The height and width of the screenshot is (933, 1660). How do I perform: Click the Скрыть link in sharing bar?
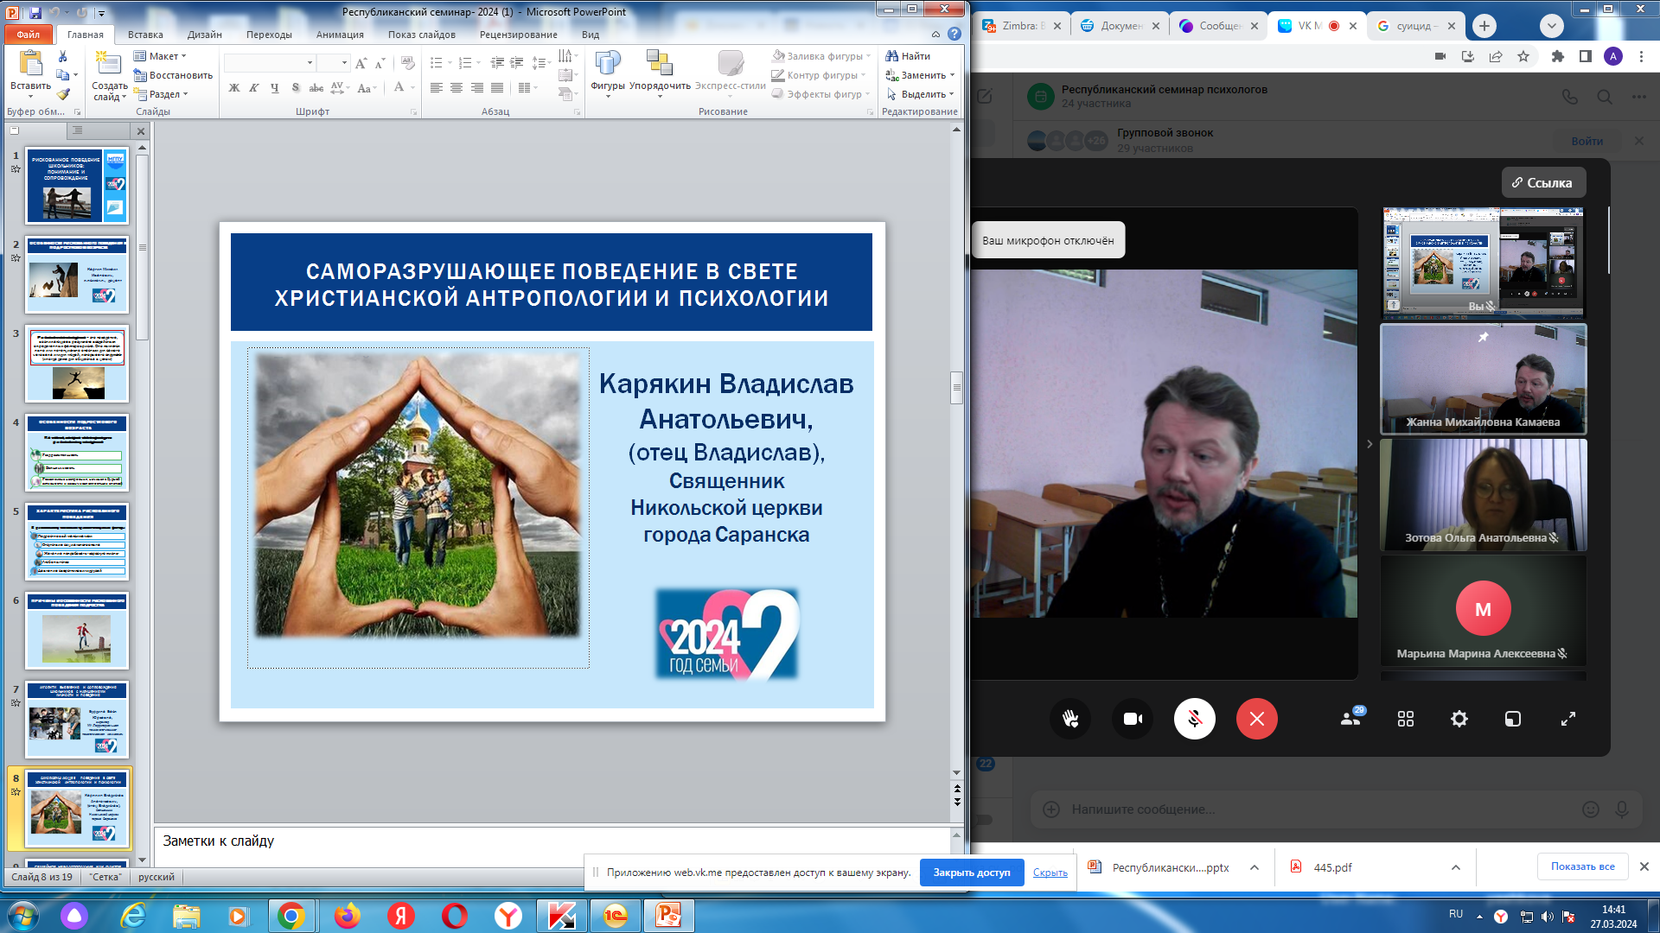click(1050, 873)
